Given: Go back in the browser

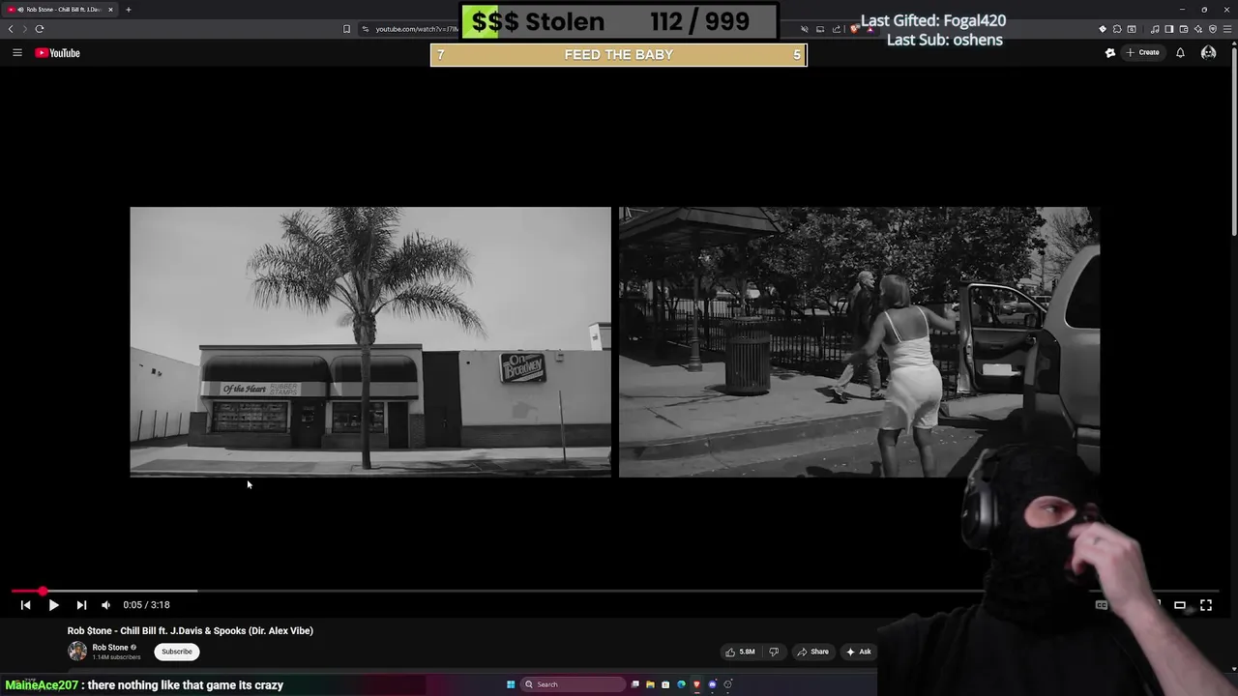Looking at the screenshot, I should 11,29.
